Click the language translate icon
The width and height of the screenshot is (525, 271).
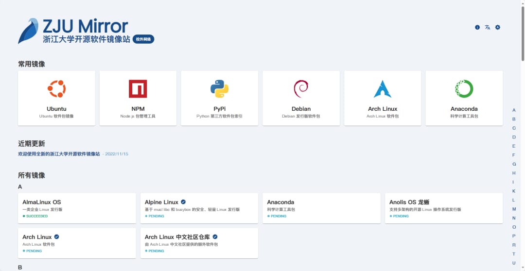click(x=488, y=27)
